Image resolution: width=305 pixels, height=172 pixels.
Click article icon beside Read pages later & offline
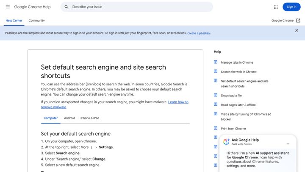click(x=216, y=104)
